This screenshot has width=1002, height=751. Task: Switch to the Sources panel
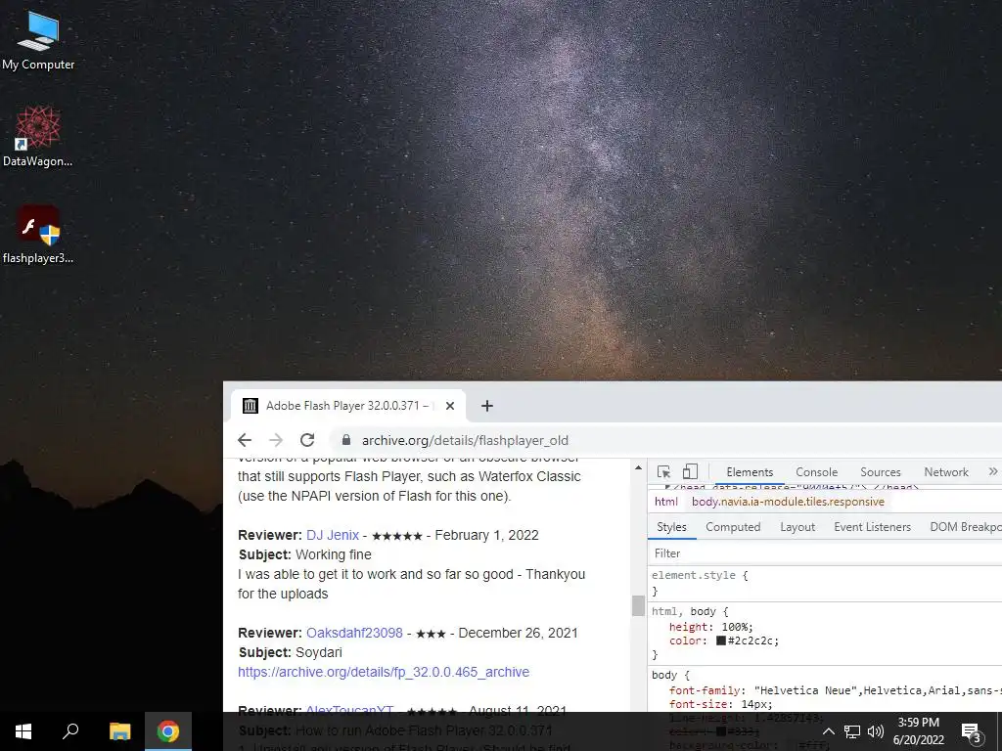pos(881,472)
